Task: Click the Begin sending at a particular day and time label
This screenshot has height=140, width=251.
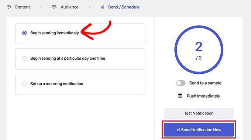Action: [68, 58]
